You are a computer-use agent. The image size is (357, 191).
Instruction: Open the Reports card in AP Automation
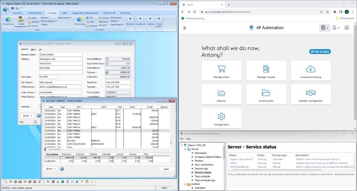[x=221, y=94]
